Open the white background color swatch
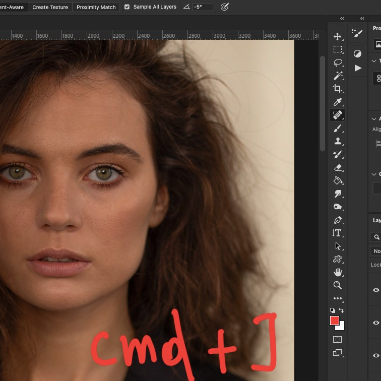The image size is (381, 381). [341, 327]
